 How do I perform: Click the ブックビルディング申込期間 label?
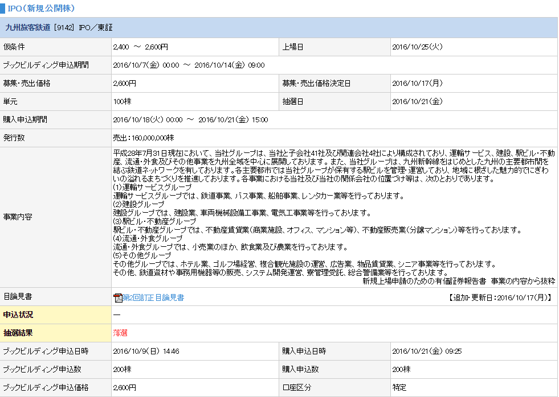coord(46,65)
